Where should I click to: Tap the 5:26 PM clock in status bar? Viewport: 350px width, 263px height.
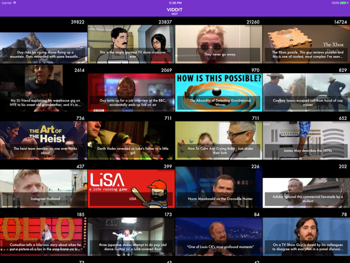175,3
